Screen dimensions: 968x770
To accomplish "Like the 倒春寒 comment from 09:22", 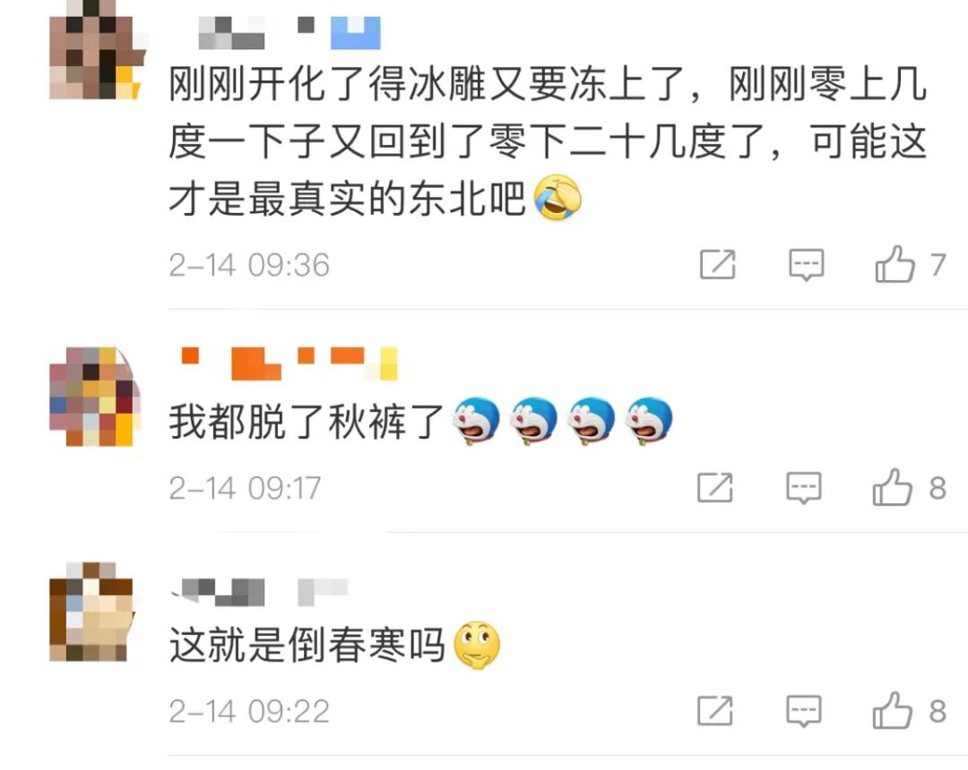I will [892, 711].
